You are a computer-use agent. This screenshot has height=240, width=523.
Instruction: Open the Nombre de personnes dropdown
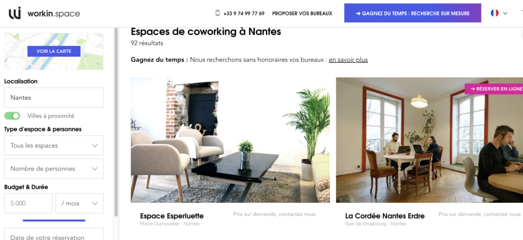click(x=54, y=169)
